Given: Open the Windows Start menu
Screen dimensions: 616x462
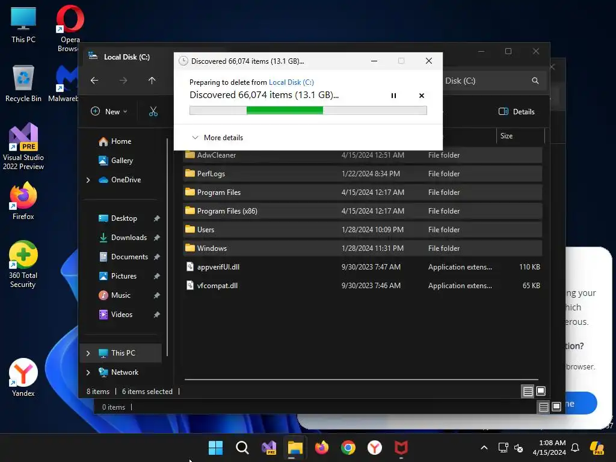Looking at the screenshot, I should [215, 448].
